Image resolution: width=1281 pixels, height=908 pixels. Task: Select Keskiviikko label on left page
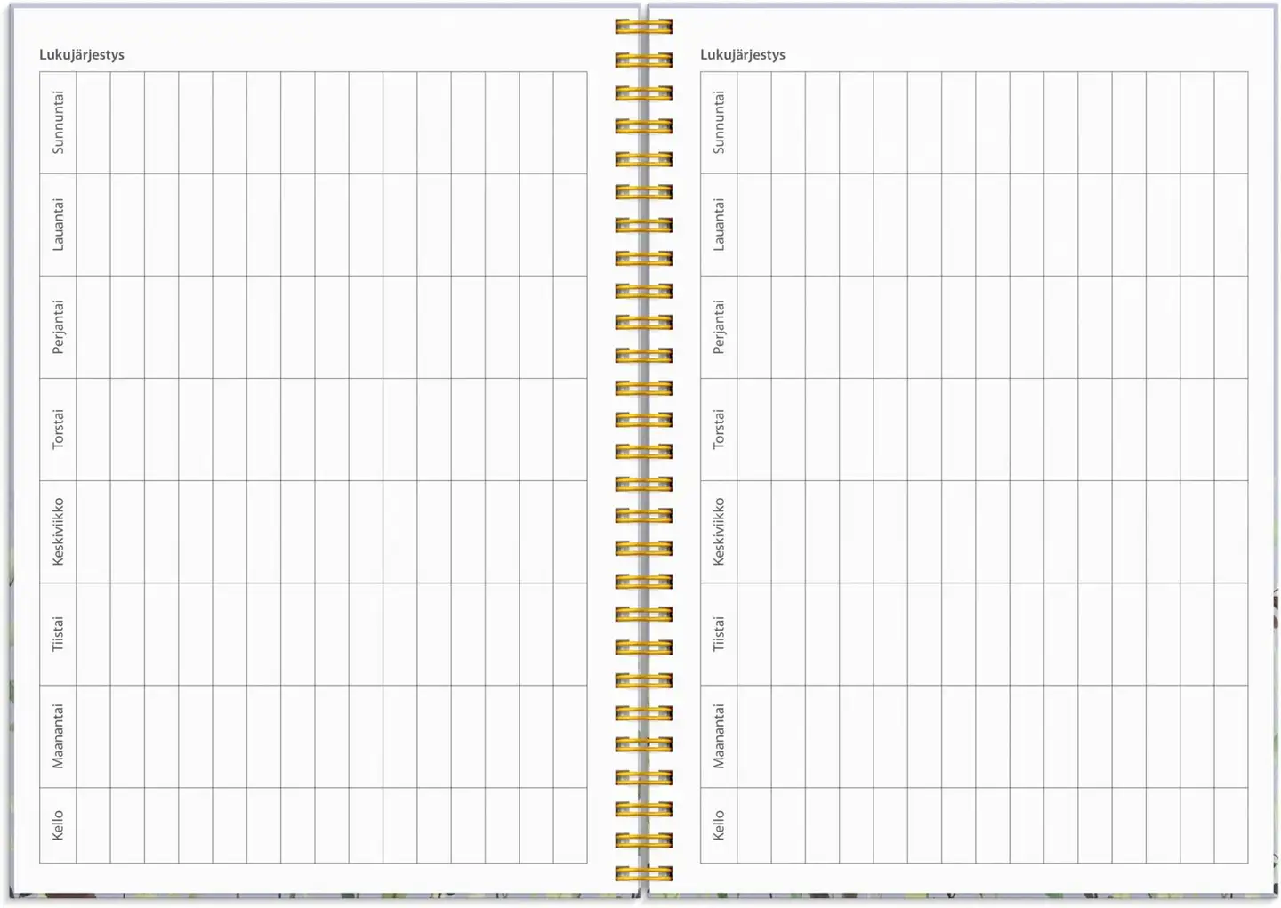click(59, 532)
